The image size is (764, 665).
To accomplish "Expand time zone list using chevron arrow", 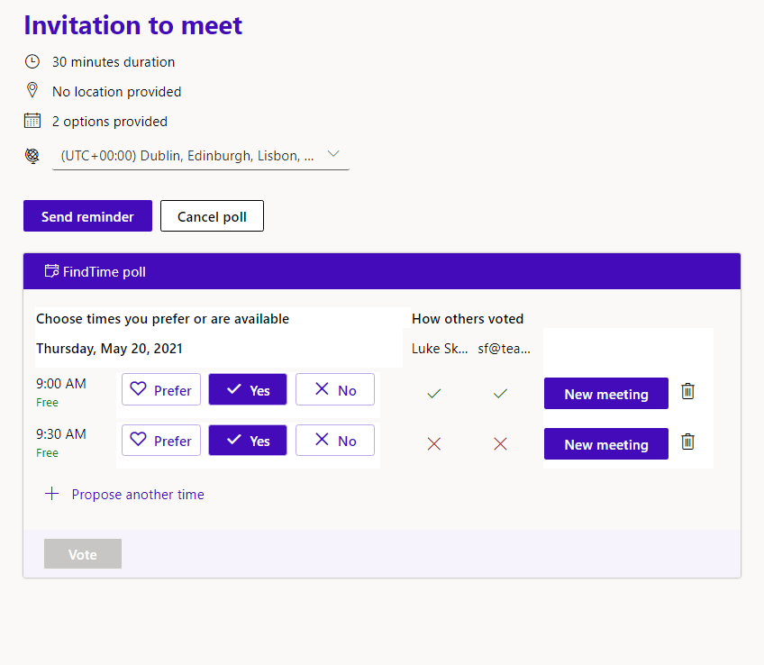I will coord(333,154).
